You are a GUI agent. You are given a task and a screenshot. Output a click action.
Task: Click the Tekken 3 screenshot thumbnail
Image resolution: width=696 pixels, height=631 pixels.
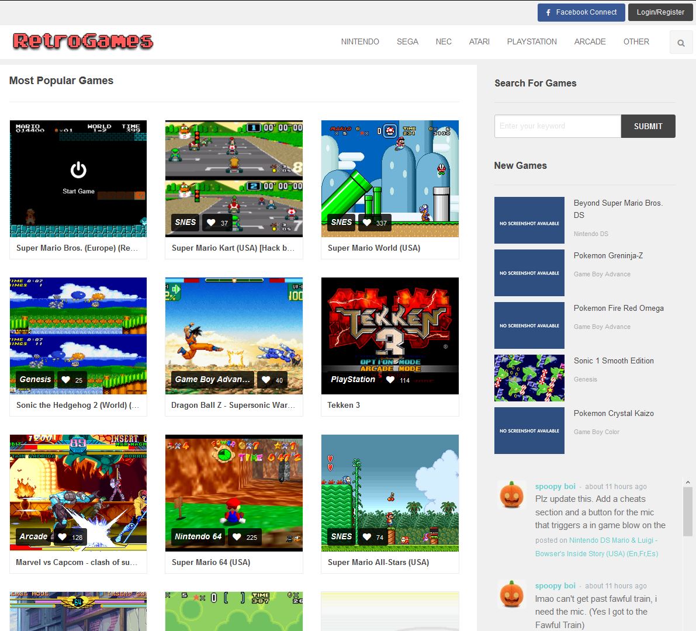click(x=390, y=336)
